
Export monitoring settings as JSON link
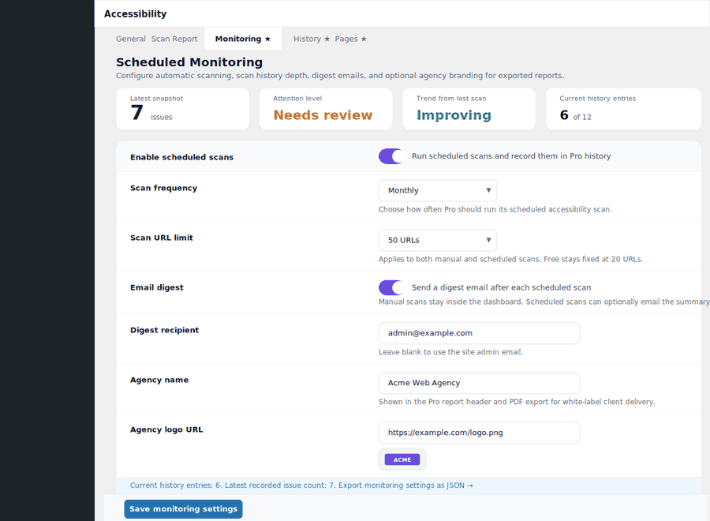pyautogui.click(x=405, y=485)
